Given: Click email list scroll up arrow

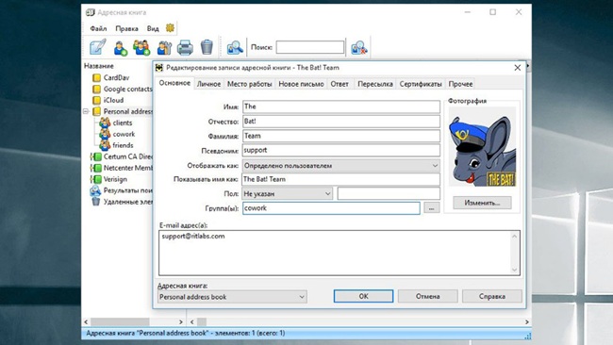Looking at the screenshot, I should (515, 236).
